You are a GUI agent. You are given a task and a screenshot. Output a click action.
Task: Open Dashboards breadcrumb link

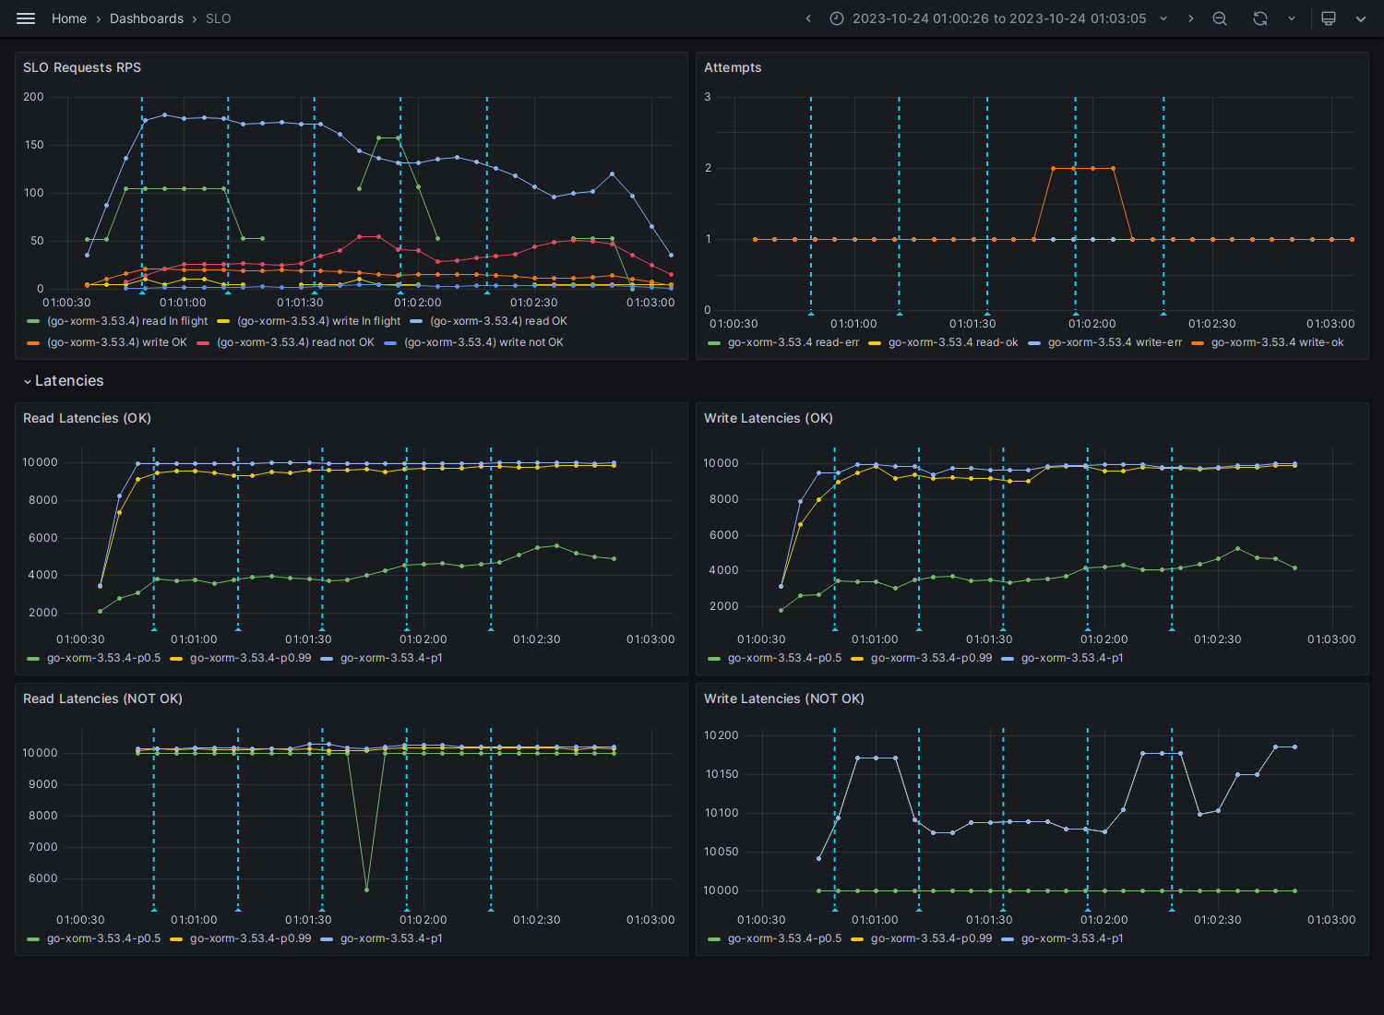click(x=147, y=18)
